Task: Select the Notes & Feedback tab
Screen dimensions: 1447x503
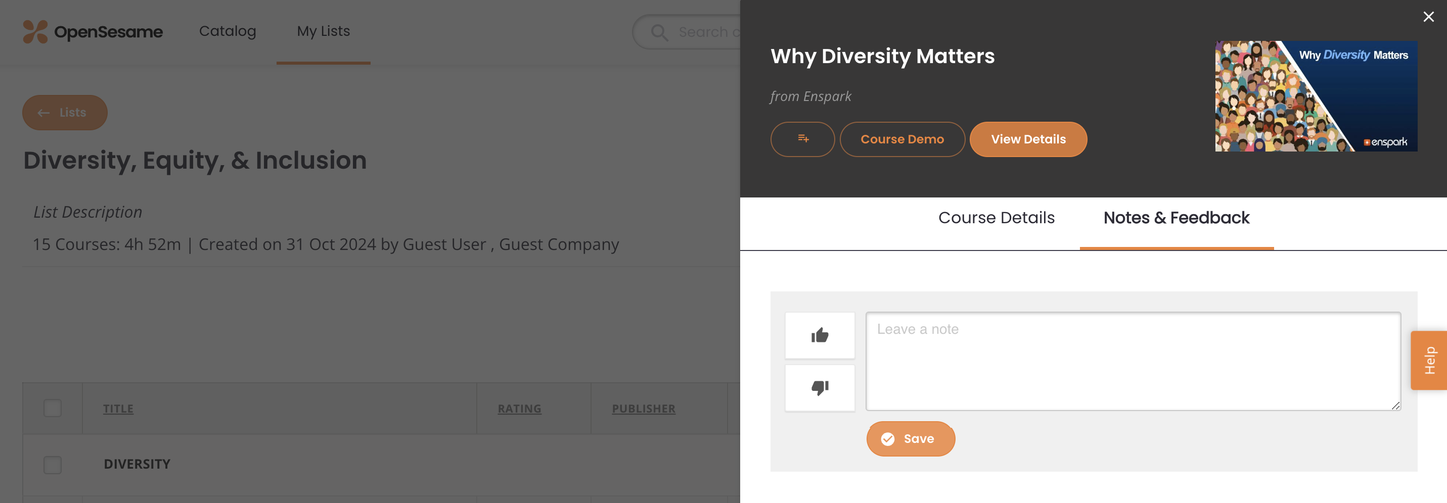Action: (x=1176, y=218)
